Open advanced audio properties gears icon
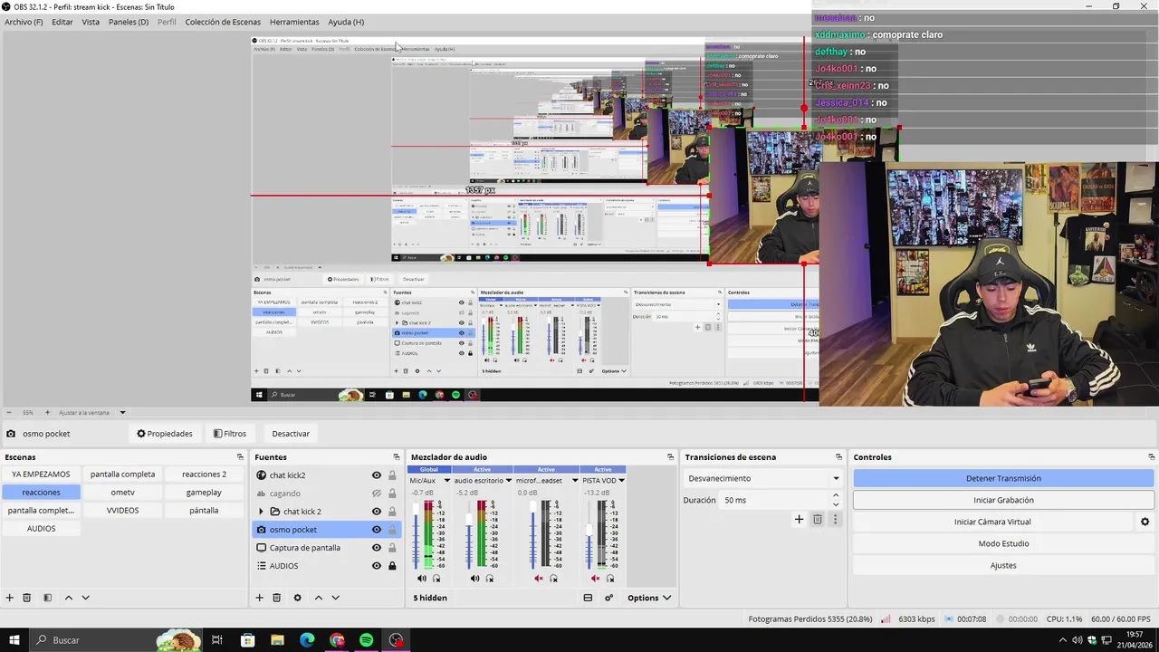Image resolution: width=1159 pixels, height=652 pixels. coord(608,598)
